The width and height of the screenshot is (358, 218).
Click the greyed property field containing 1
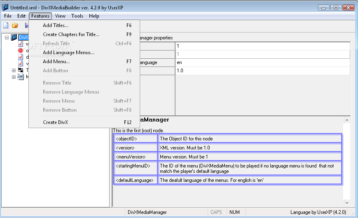point(262,54)
